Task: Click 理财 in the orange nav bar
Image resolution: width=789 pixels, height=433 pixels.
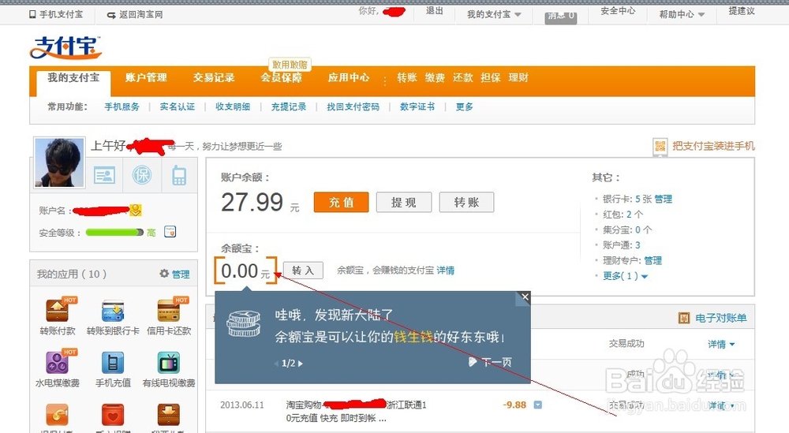Action: (518, 77)
